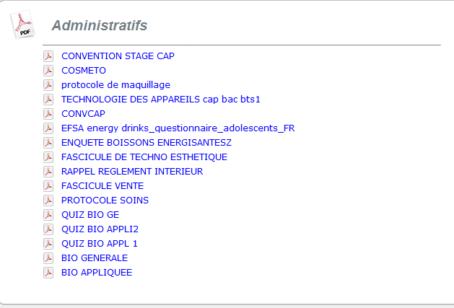Click PDF icon next to CONVENTION STAGE CAP
Viewport: 454px width, 308px height.
tap(49, 56)
